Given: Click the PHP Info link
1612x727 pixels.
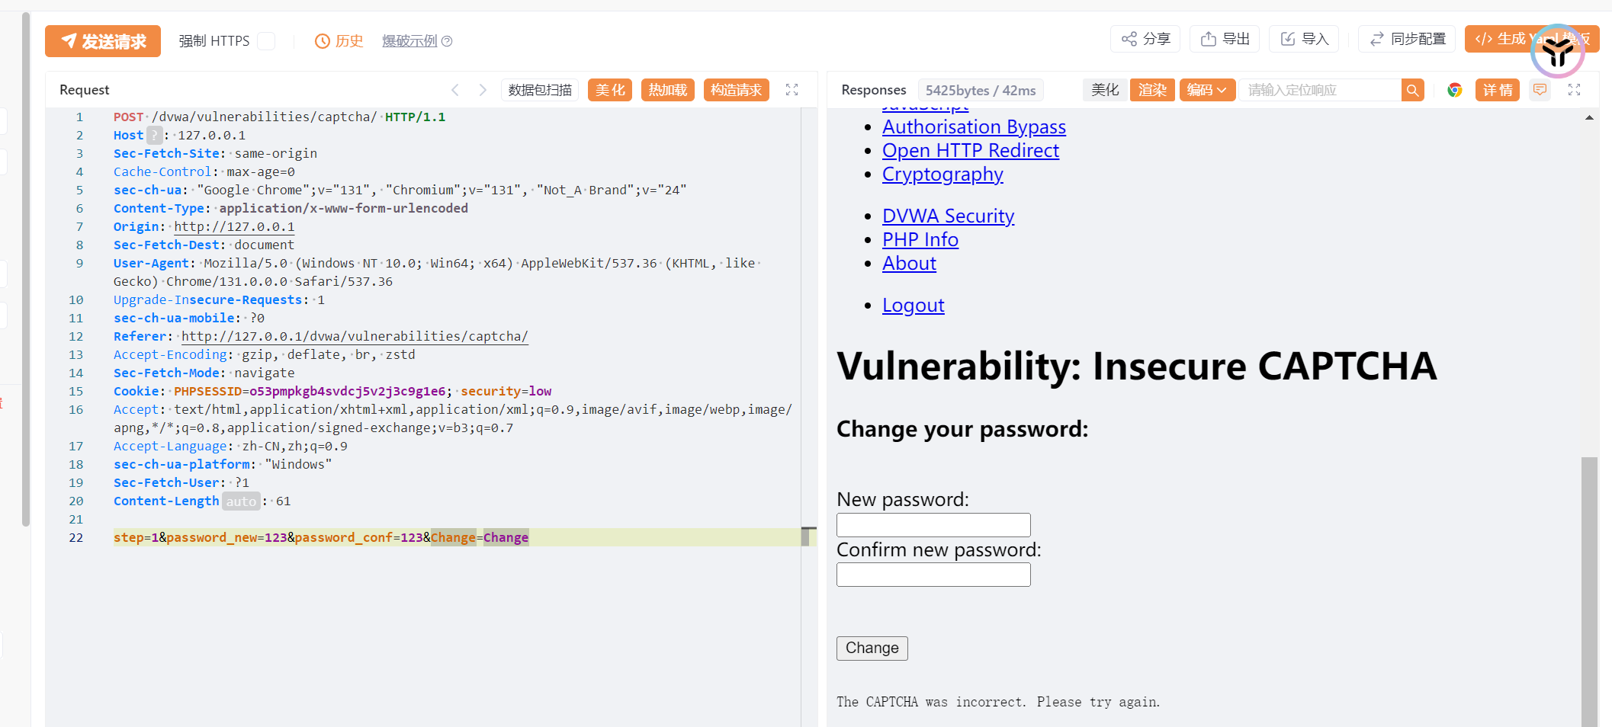Looking at the screenshot, I should coord(920,239).
